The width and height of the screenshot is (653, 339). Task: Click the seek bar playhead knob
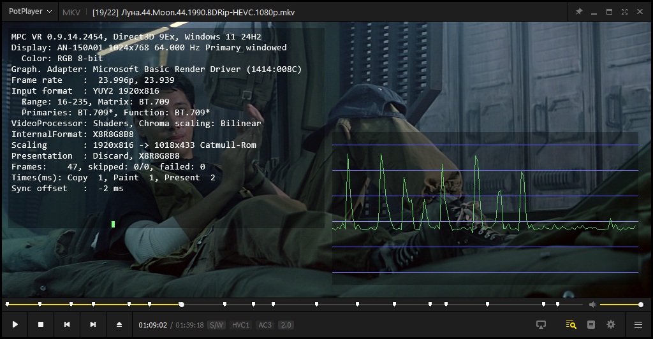[x=182, y=305]
